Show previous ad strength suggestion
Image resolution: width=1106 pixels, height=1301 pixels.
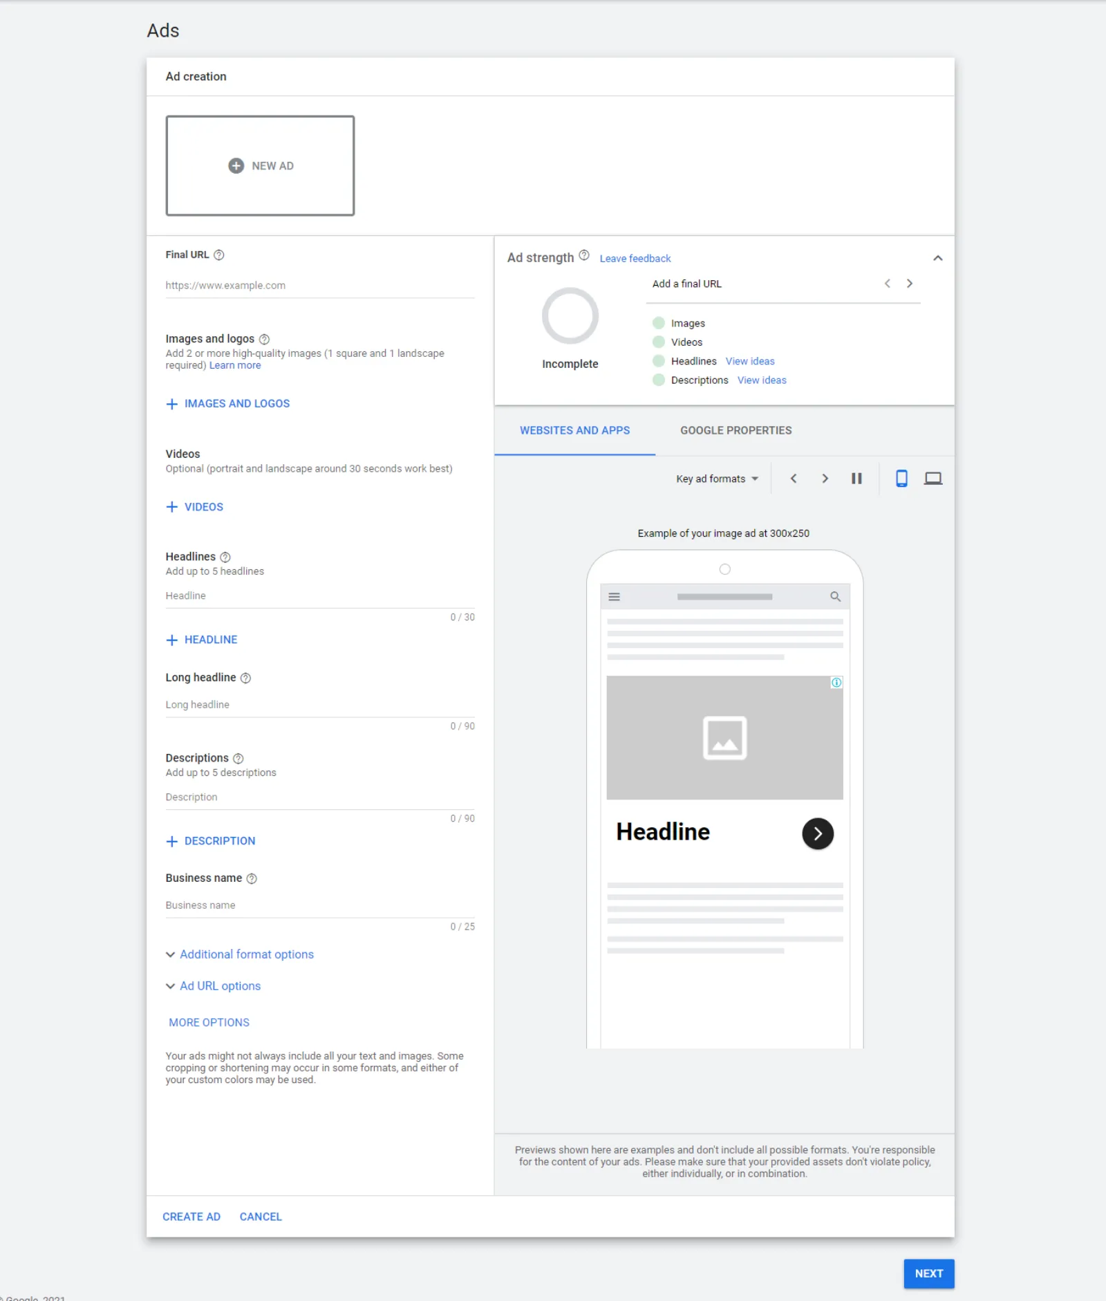point(888,284)
